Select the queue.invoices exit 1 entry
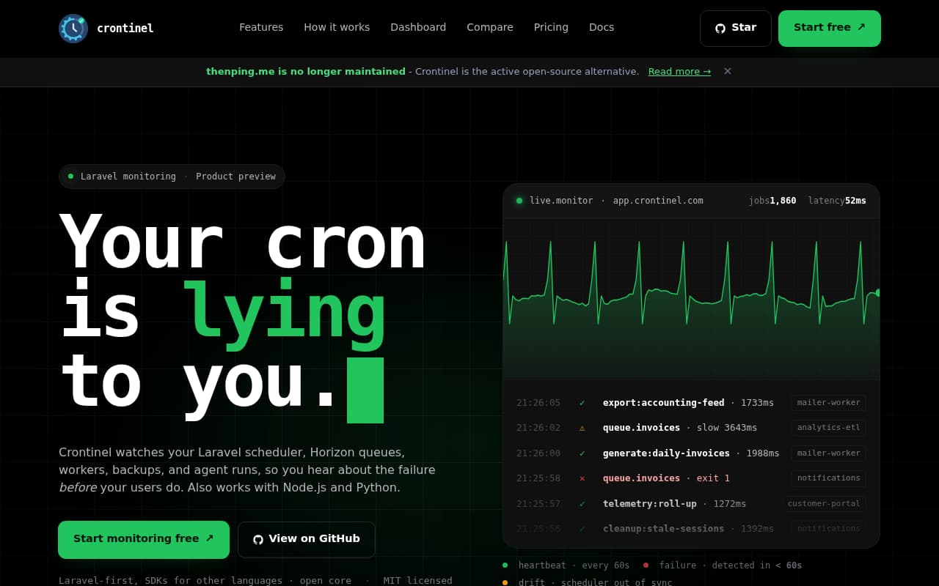This screenshot has height=586, width=939. coord(691,478)
